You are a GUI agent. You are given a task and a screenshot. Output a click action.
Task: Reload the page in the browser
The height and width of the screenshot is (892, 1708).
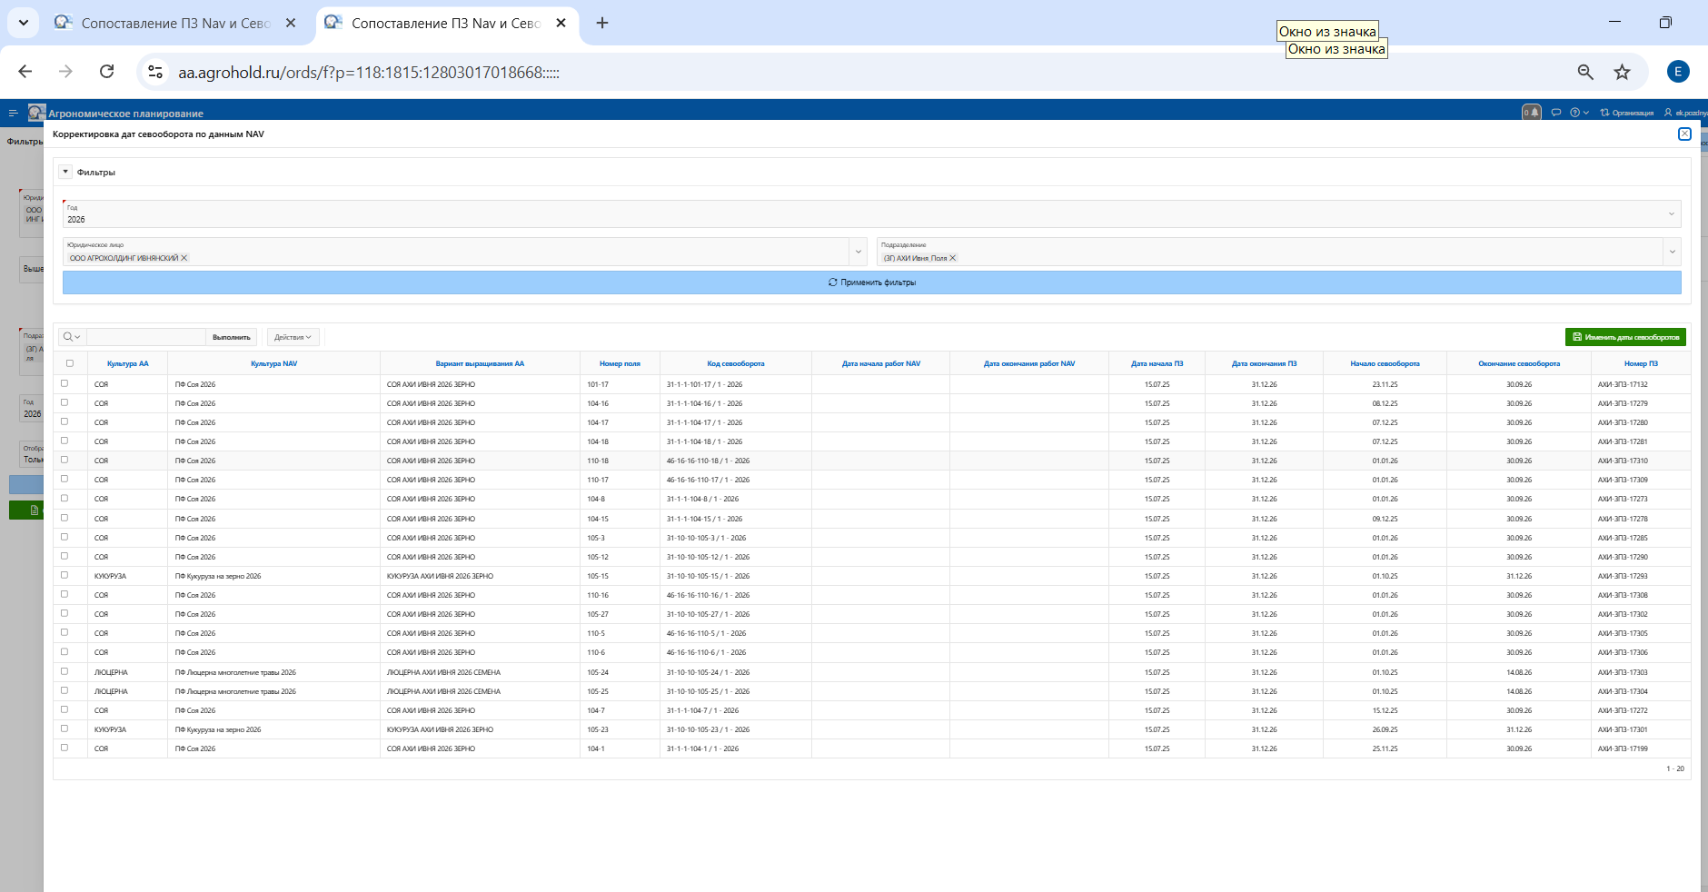pos(107,72)
